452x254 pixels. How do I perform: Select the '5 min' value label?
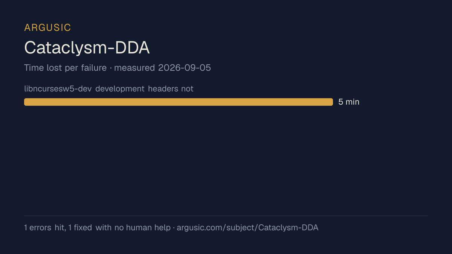tap(349, 102)
